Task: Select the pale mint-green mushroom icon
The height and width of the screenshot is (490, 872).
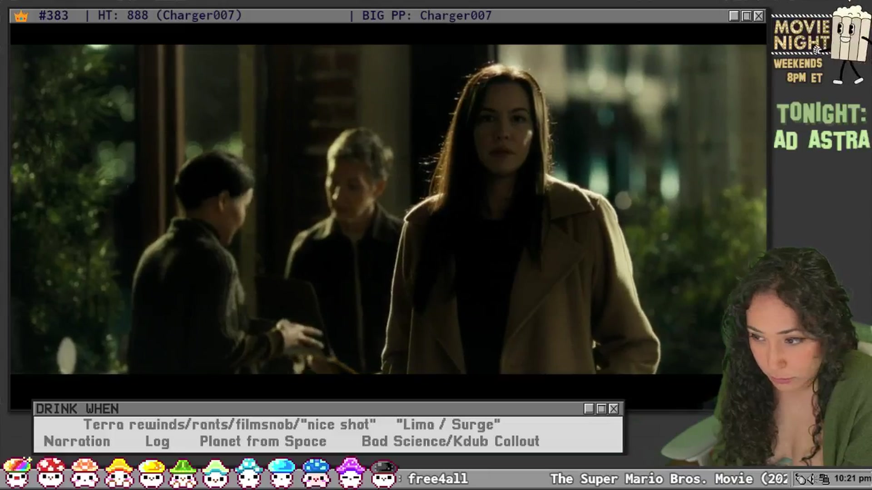Action: tap(216, 473)
